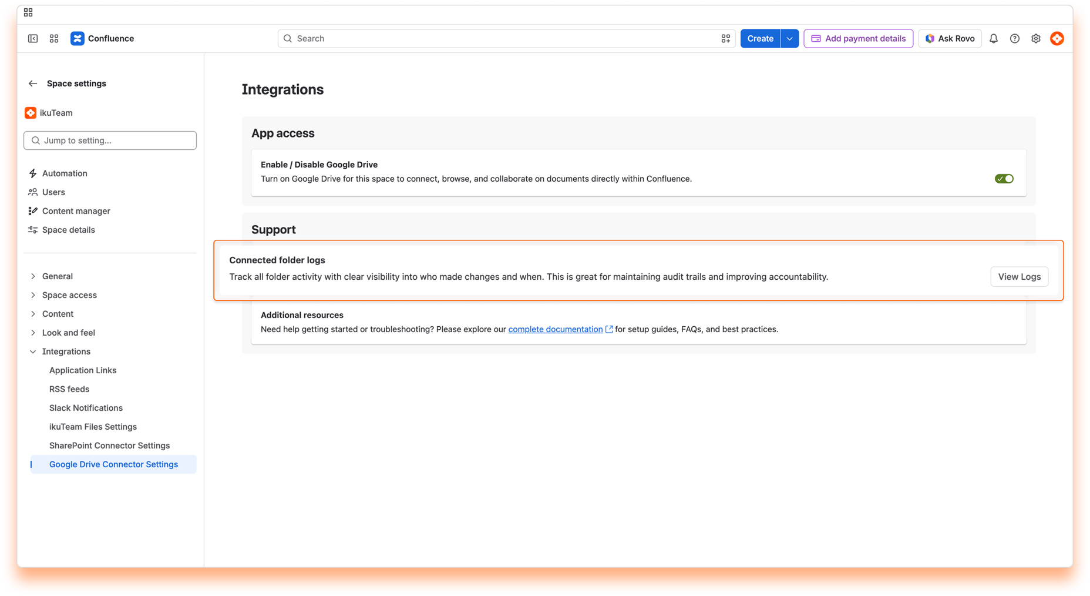This screenshot has width=1090, height=596.
Task: Click the Enable / Disable Google Drive label
Action: coord(319,165)
